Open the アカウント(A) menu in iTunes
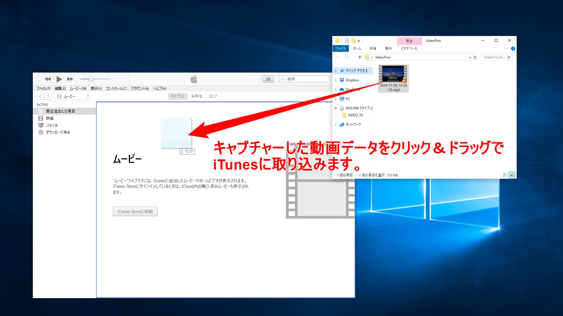Viewport: 563px width, 316px height. [140, 88]
